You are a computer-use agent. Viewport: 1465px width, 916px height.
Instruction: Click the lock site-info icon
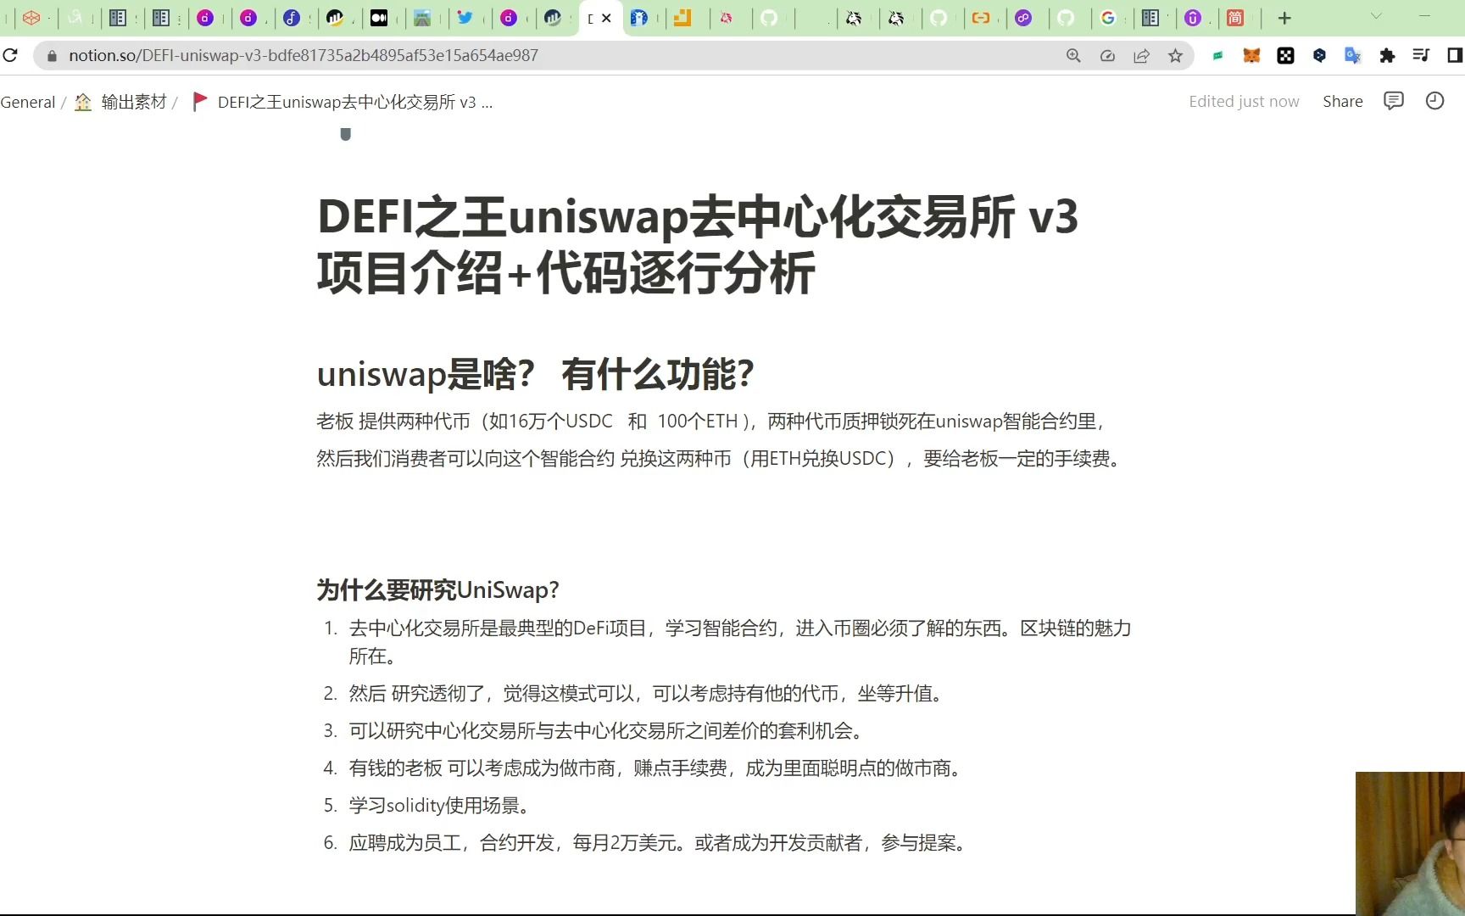[52, 55]
